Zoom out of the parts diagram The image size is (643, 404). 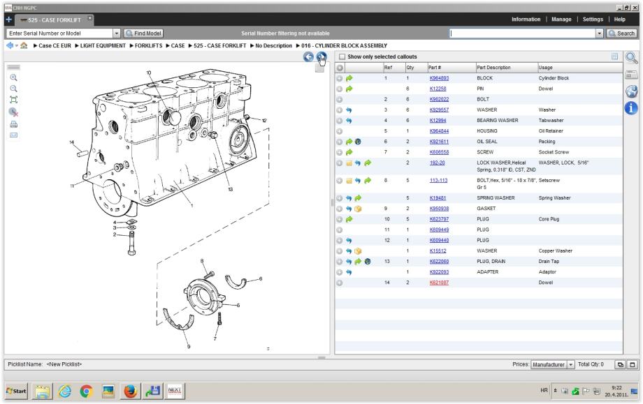[13, 89]
